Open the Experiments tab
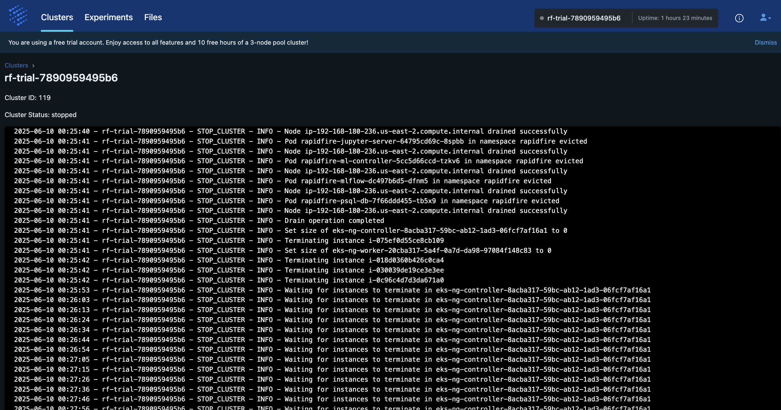The height and width of the screenshot is (410, 781). [x=109, y=17]
